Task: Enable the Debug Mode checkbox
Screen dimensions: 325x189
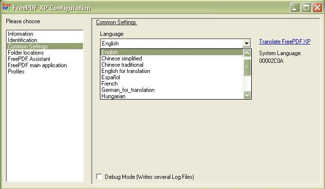Action: [99, 177]
